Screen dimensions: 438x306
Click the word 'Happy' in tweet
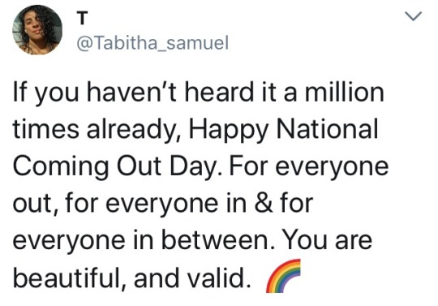coord(229,131)
